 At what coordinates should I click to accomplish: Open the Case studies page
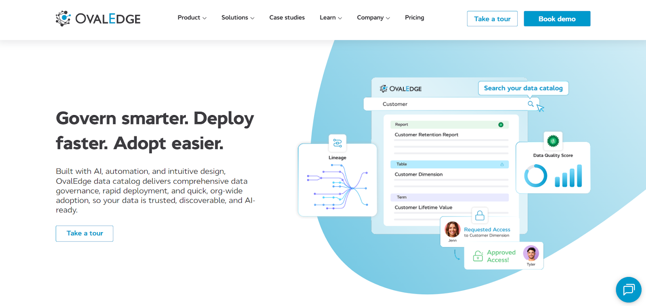(x=287, y=17)
